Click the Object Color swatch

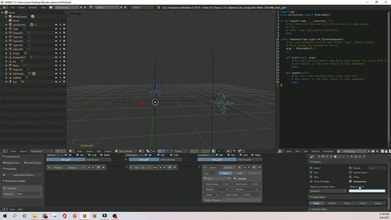tap(367, 191)
